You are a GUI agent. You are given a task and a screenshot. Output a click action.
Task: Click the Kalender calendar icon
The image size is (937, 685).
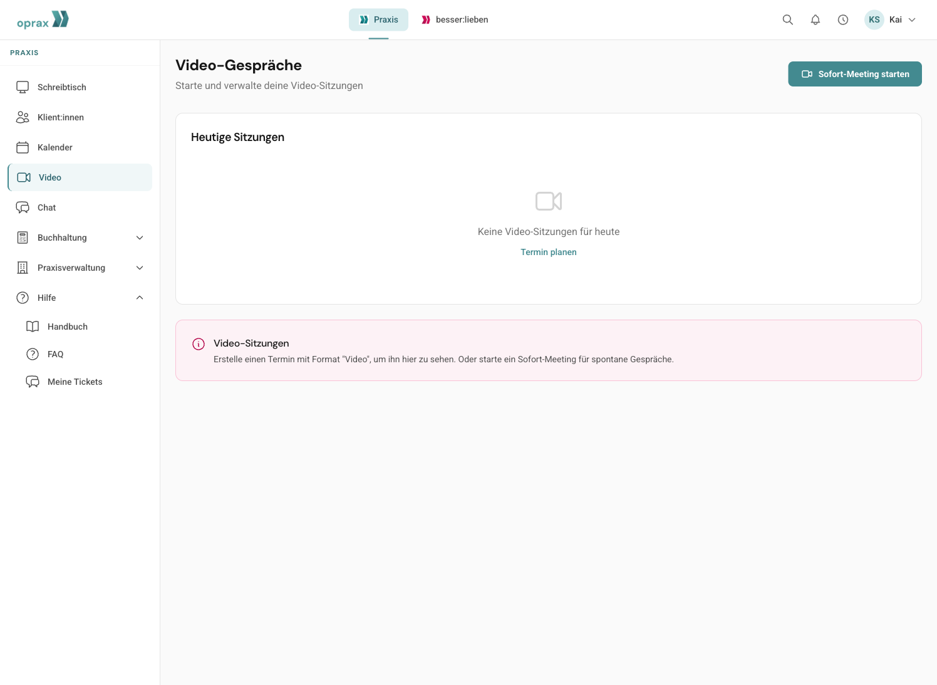pyautogui.click(x=23, y=147)
